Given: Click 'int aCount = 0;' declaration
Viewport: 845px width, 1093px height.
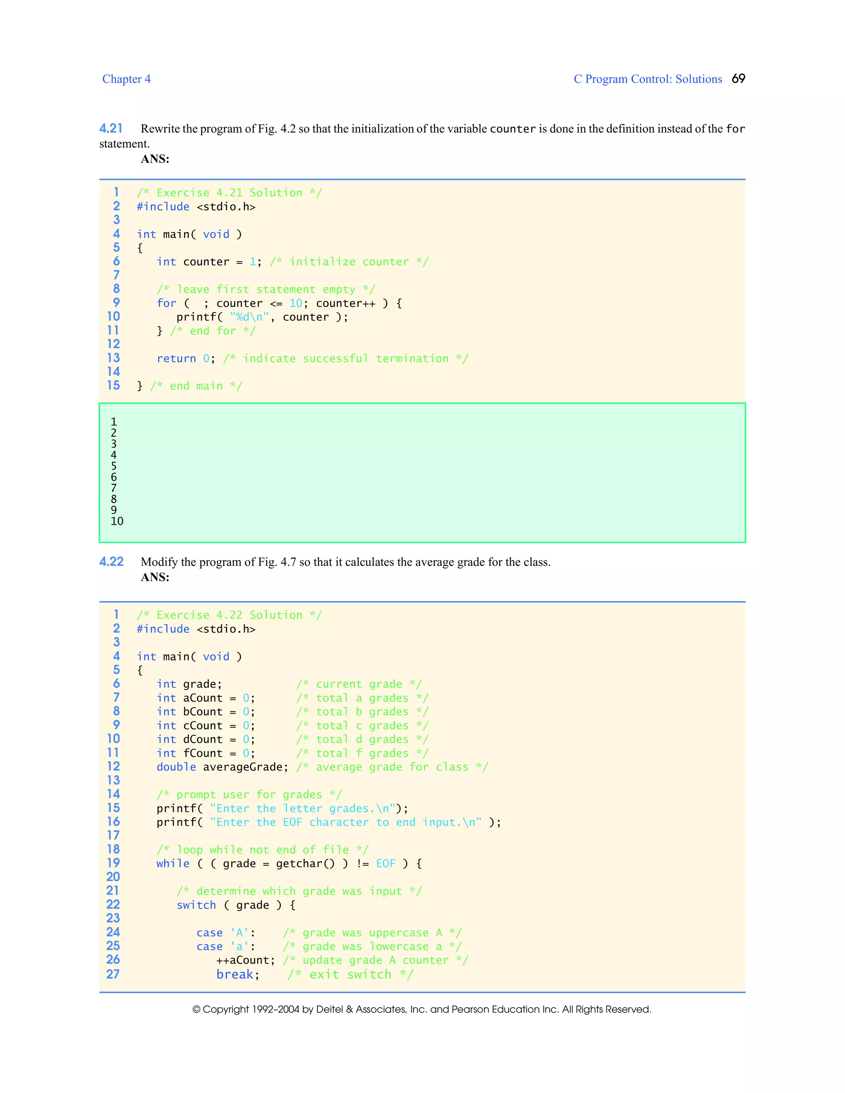Looking at the screenshot, I should click(x=205, y=698).
